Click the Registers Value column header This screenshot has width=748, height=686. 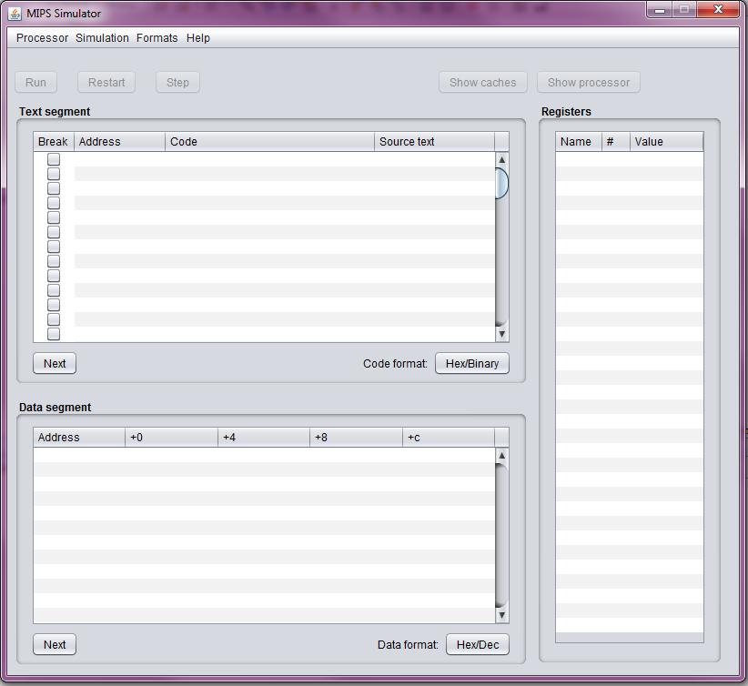tap(666, 142)
